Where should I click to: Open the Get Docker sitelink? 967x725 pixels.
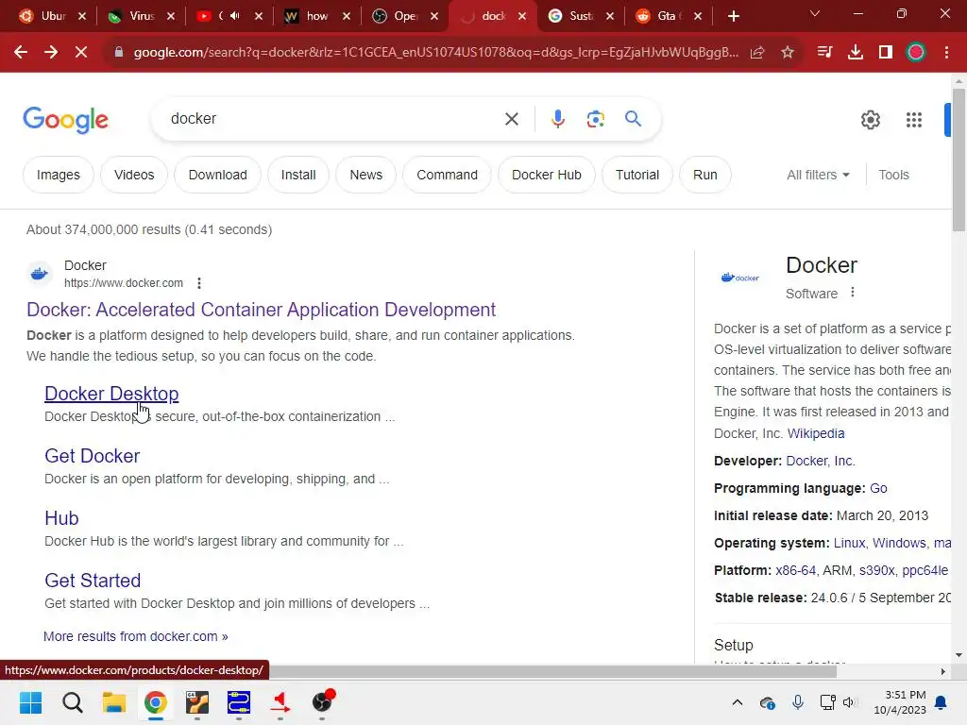coord(92,456)
